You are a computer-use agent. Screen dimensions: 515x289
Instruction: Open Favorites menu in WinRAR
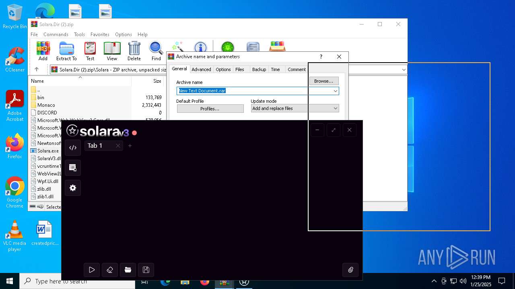point(100,35)
